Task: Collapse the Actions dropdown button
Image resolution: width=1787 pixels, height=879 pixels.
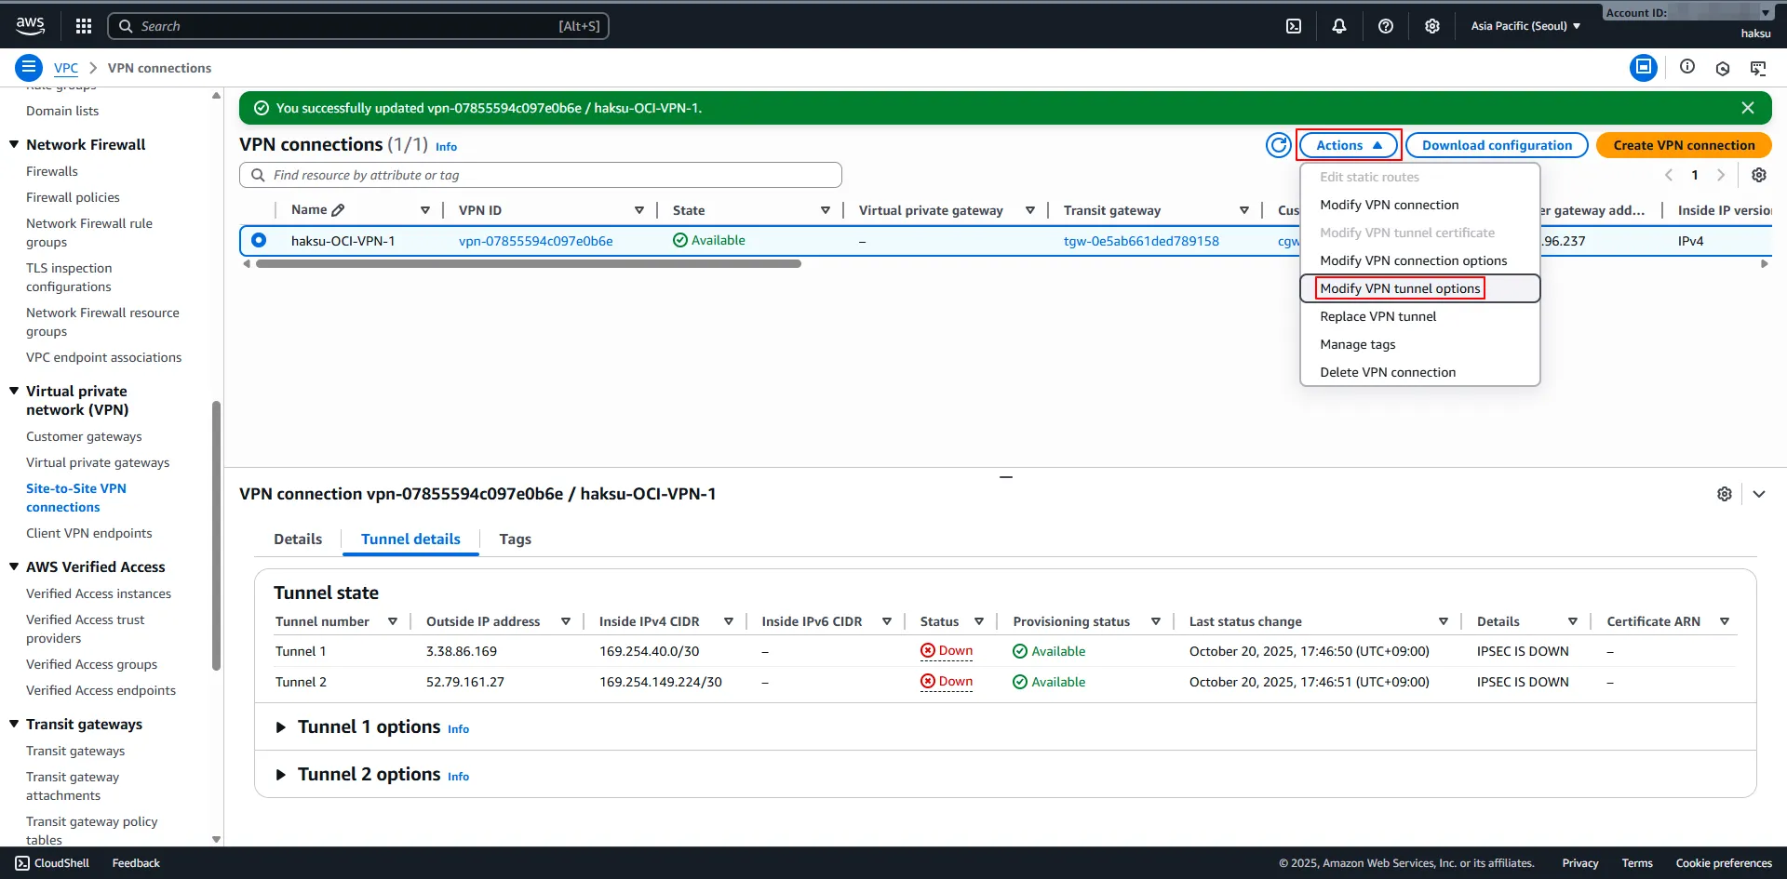Action: [x=1349, y=145]
